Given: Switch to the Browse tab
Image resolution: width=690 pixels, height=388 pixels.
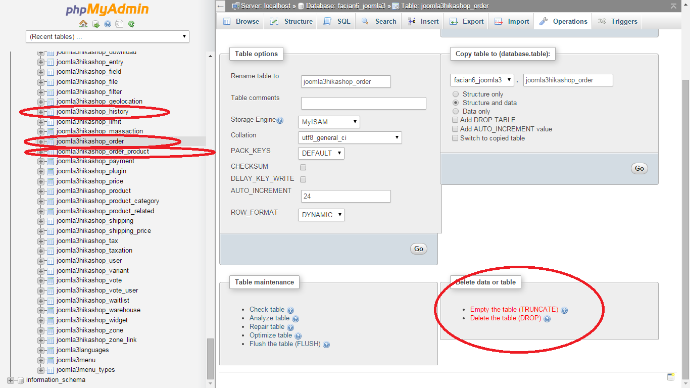Looking at the screenshot, I should point(241,21).
